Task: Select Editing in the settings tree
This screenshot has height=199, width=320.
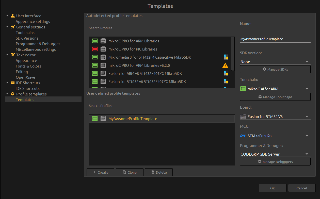Action: (22, 72)
